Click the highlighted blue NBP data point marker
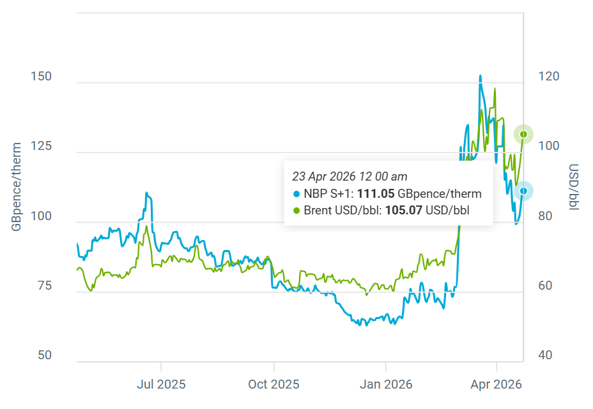 (524, 191)
